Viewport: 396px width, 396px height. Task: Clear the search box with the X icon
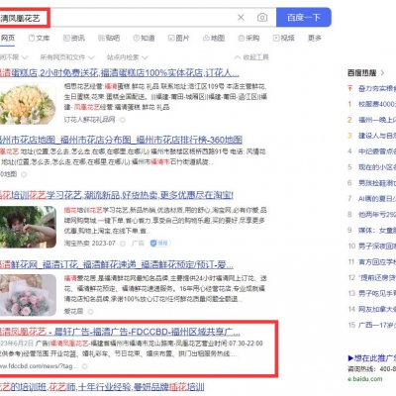pyautogui.click(x=241, y=17)
